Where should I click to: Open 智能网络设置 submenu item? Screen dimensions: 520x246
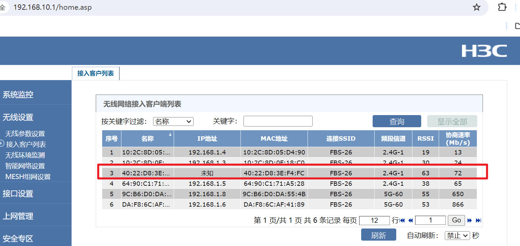click(25, 166)
